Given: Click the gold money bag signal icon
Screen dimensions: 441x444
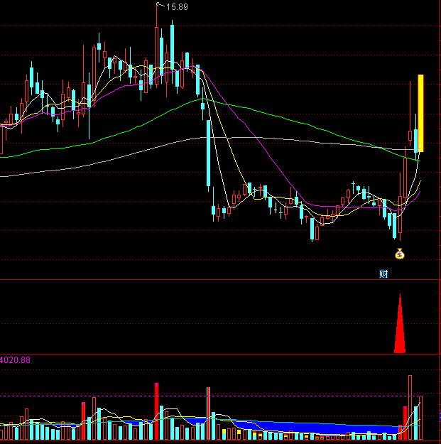Looking at the screenshot, I should click(399, 254).
